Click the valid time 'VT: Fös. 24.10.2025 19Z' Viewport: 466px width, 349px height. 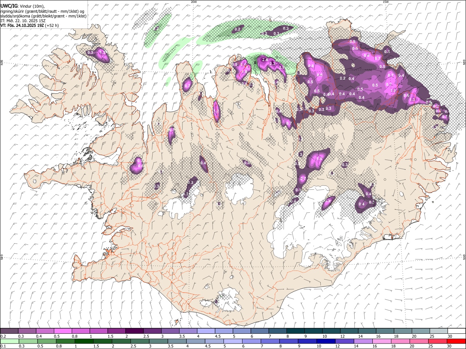pyautogui.click(x=22, y=25)
